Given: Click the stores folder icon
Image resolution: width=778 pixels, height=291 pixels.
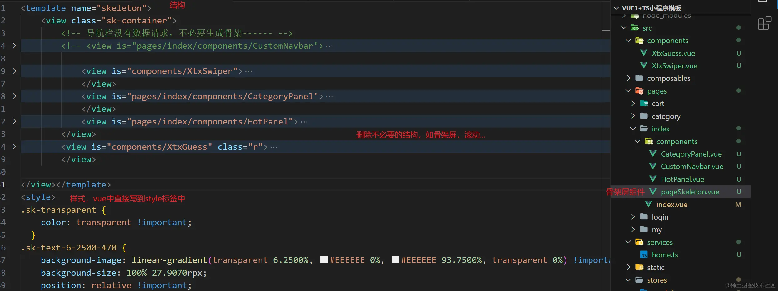Looking at the screenshot, I should point(639,280).
